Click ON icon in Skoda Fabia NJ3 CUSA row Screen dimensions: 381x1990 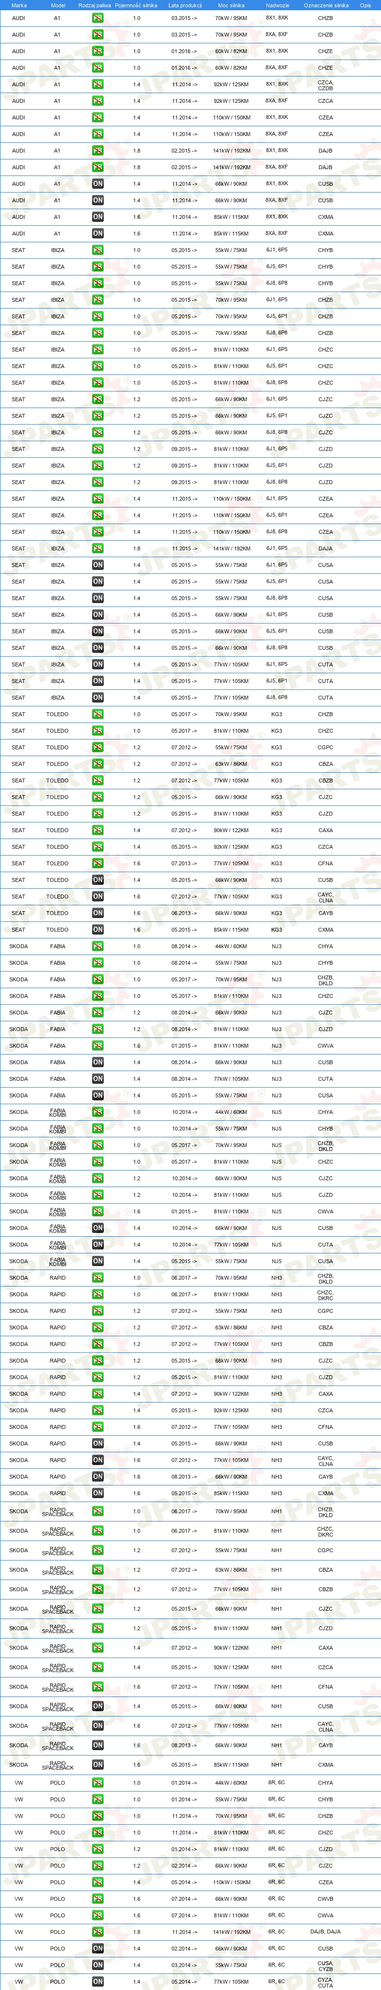97,1095
